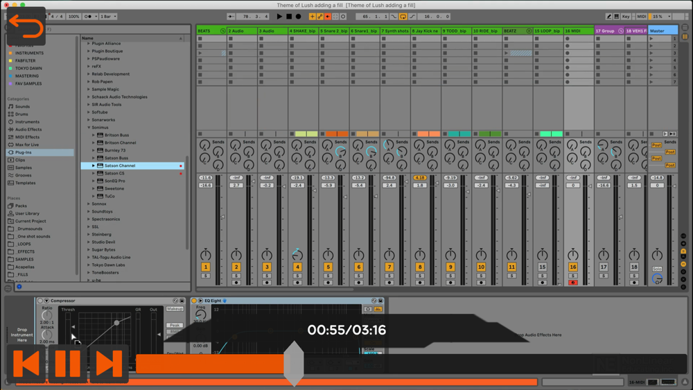
Task: Expand the Britson Buss entry
Action: (x=94, y=135)
